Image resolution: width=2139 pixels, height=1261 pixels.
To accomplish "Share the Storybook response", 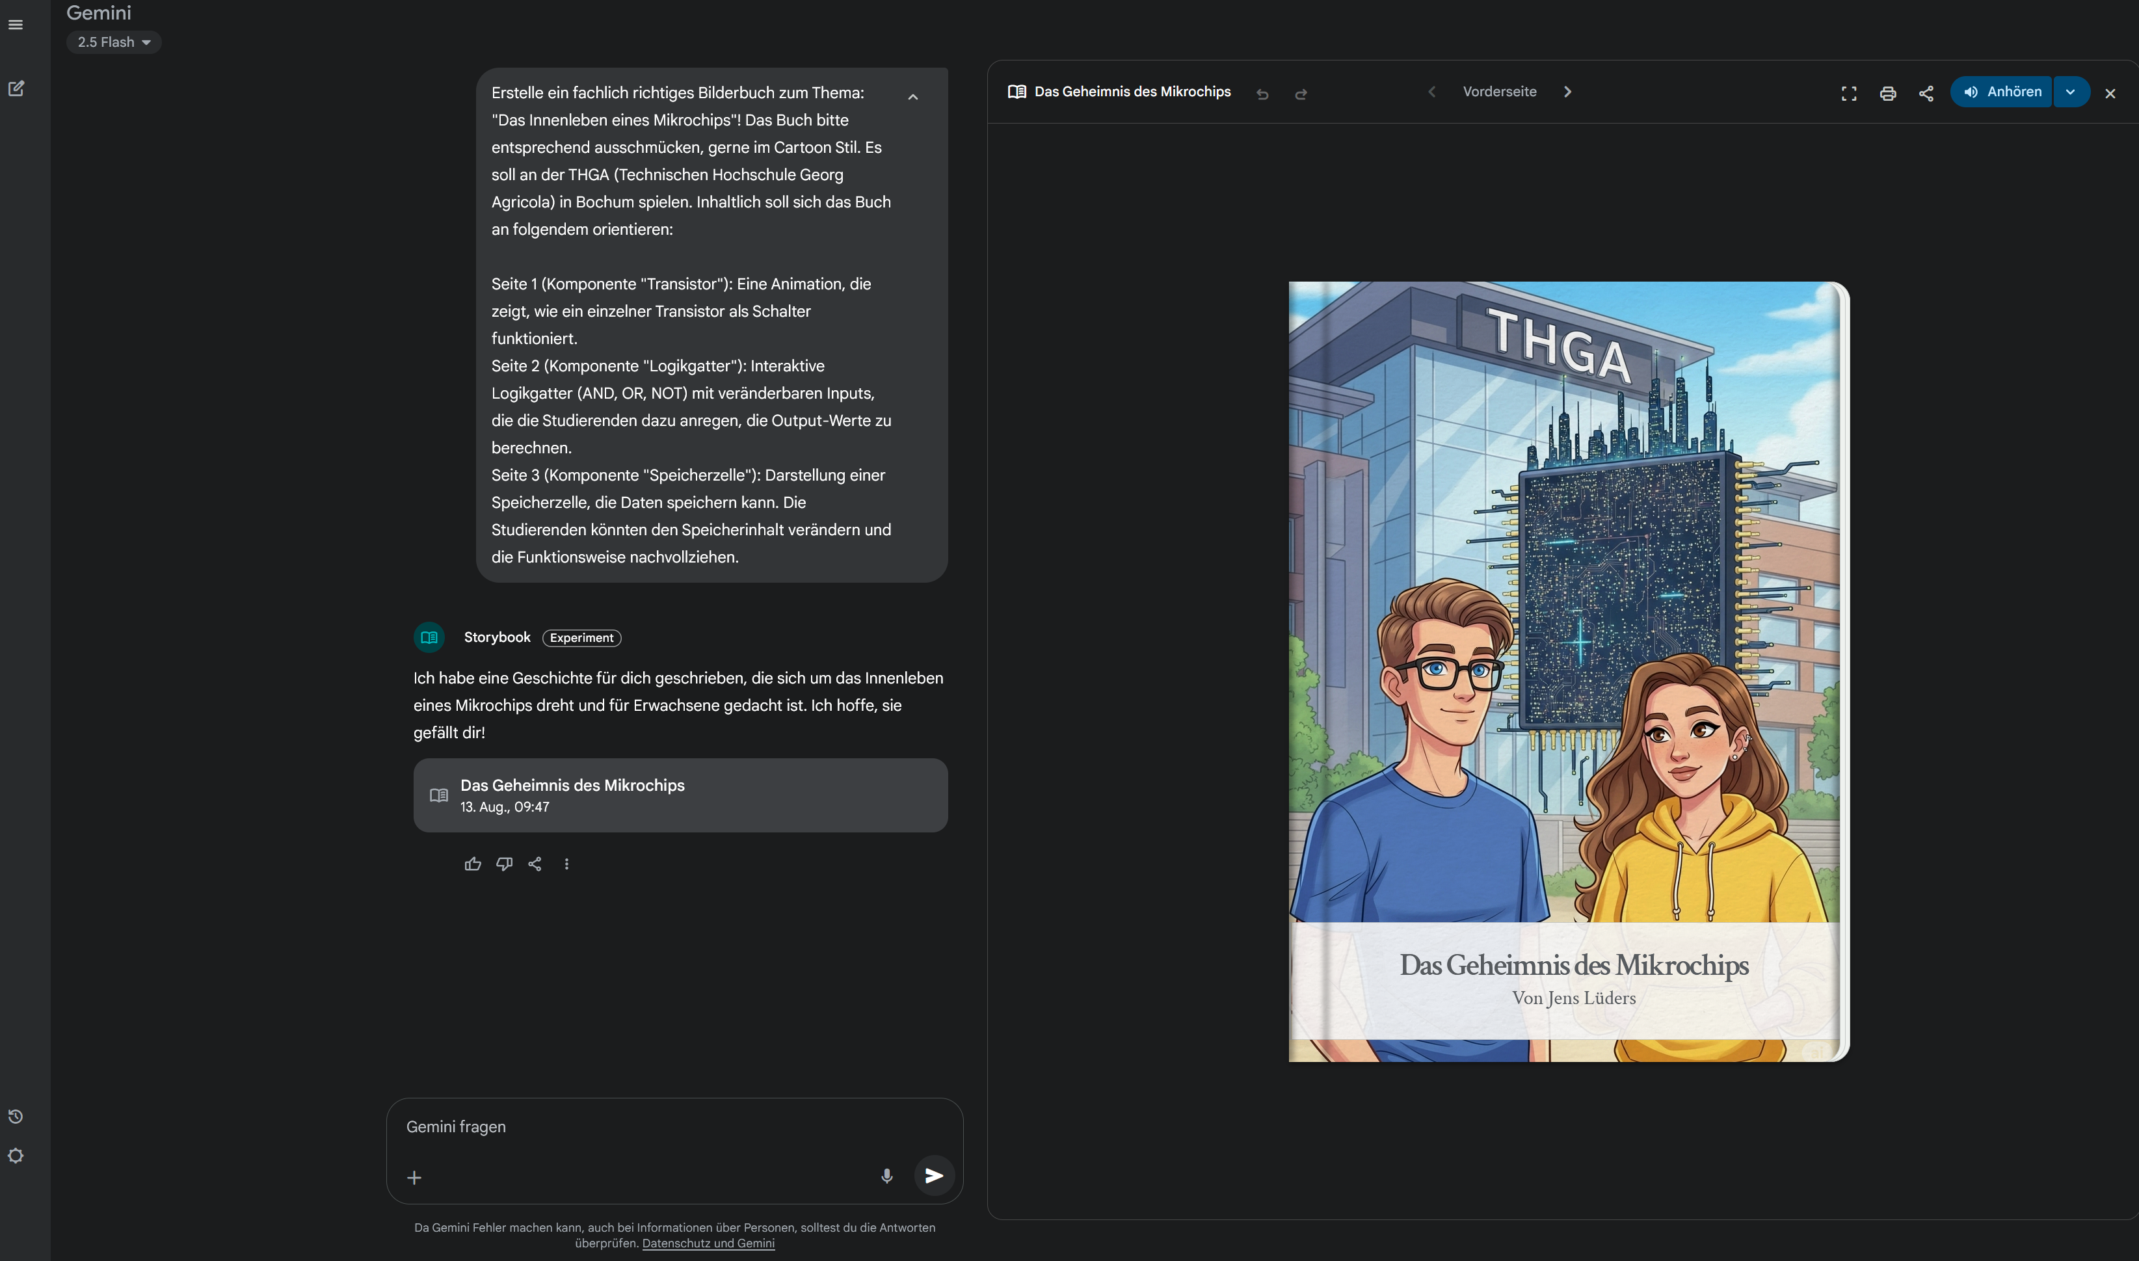I will pos(535,864).
